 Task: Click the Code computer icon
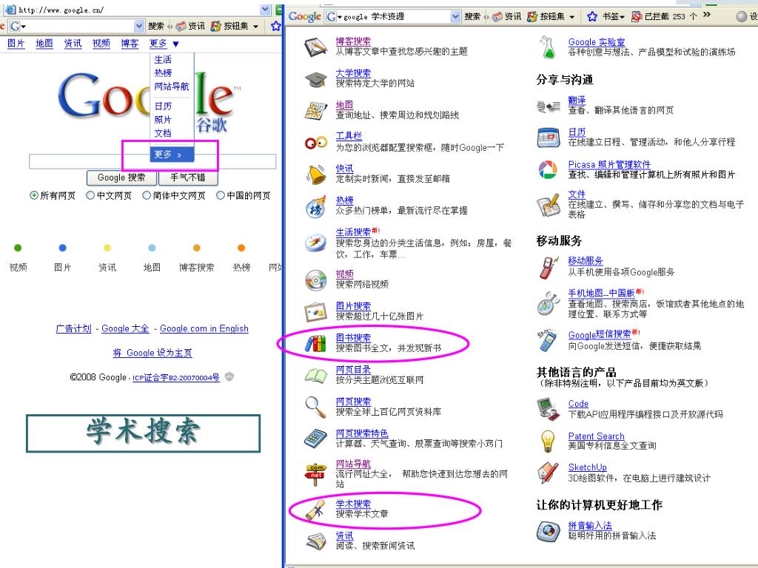tap(549, 408)
